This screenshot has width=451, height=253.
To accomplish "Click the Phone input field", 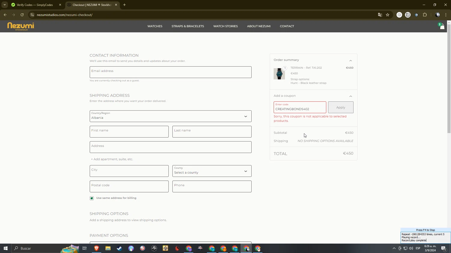I will [x=212, y=186].
